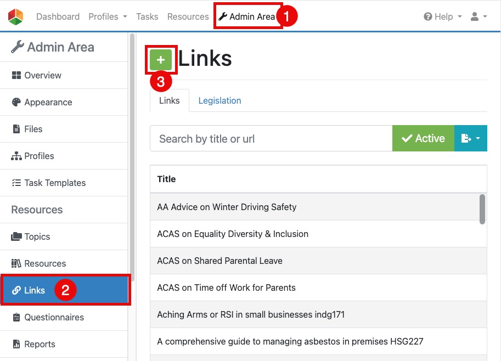This screenshot has width=501, height=361.
Task: Open Appearance with the palette icon
Action: pyautogui.click(x=16, y=102)
